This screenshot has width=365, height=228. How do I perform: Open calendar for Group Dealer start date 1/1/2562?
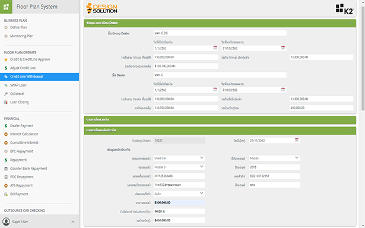(x=215, y=47)
